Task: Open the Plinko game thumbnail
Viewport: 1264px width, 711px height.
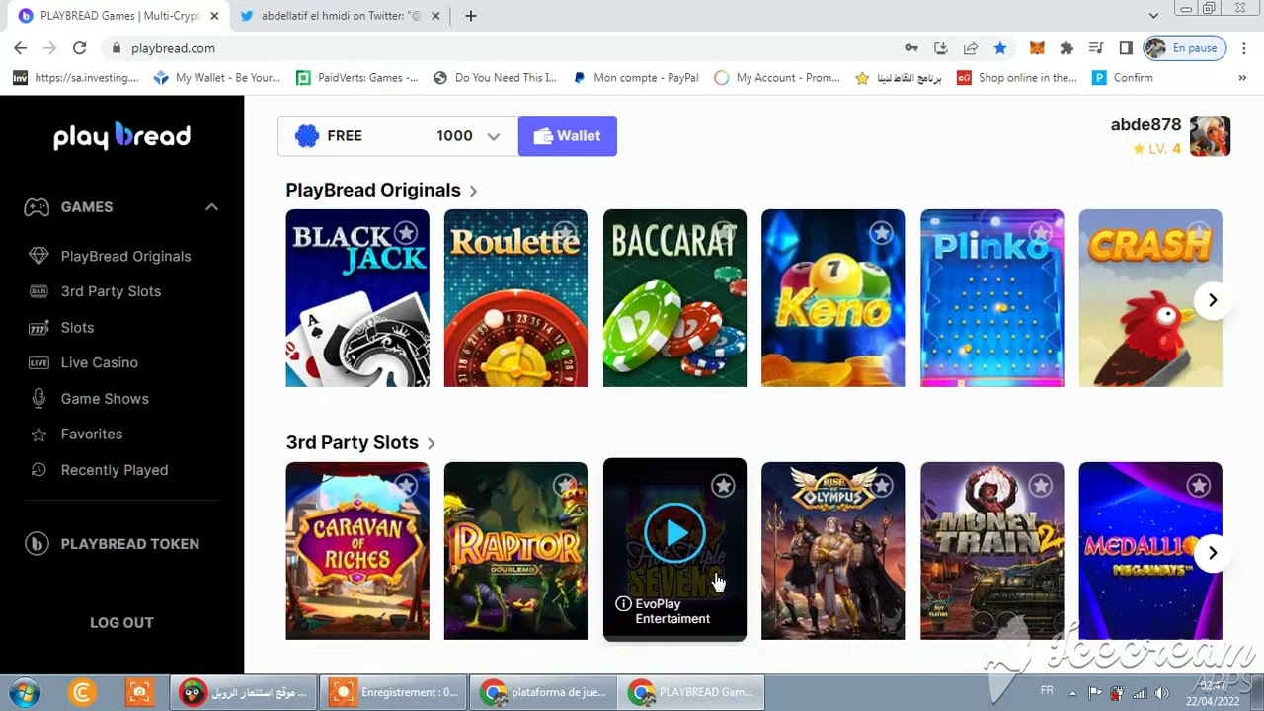Action: point(991,298)
